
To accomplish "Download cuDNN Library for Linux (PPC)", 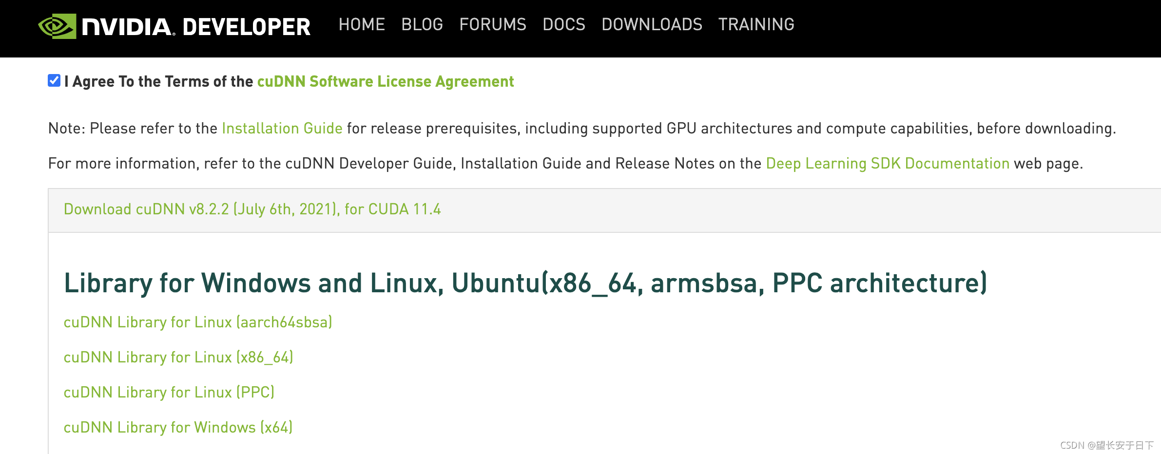I will 169,392.
